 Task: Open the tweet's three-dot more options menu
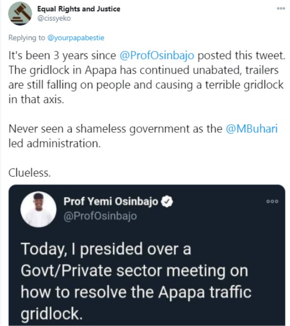click(x=281, y=8)
